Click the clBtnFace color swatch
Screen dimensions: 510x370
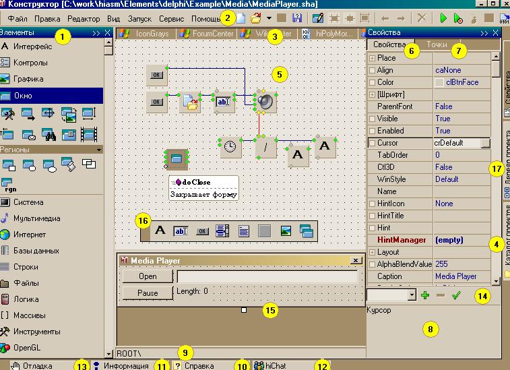[439, 82]
